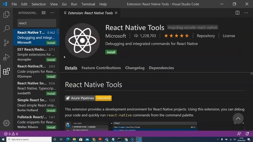Click the taskbar clock and date

click(x=242, y=139)
